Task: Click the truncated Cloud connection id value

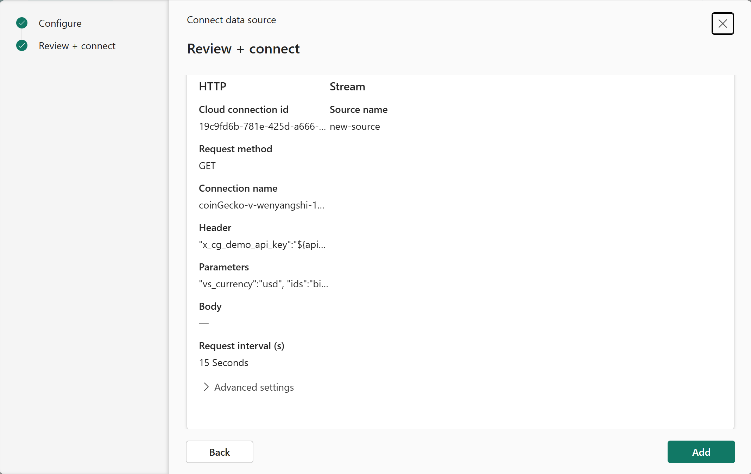Action: pyautogui.click(x=262, y=126)
